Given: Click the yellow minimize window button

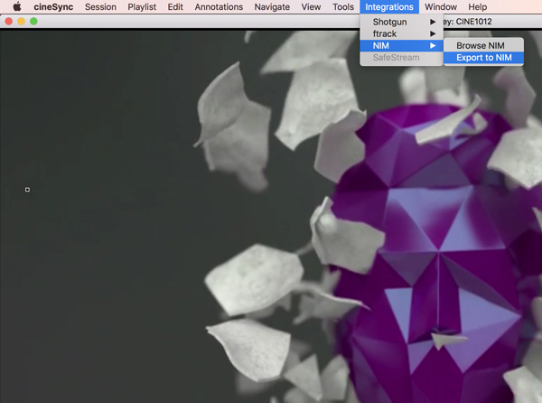Looking at the screenshot, I should pos(21,22).
